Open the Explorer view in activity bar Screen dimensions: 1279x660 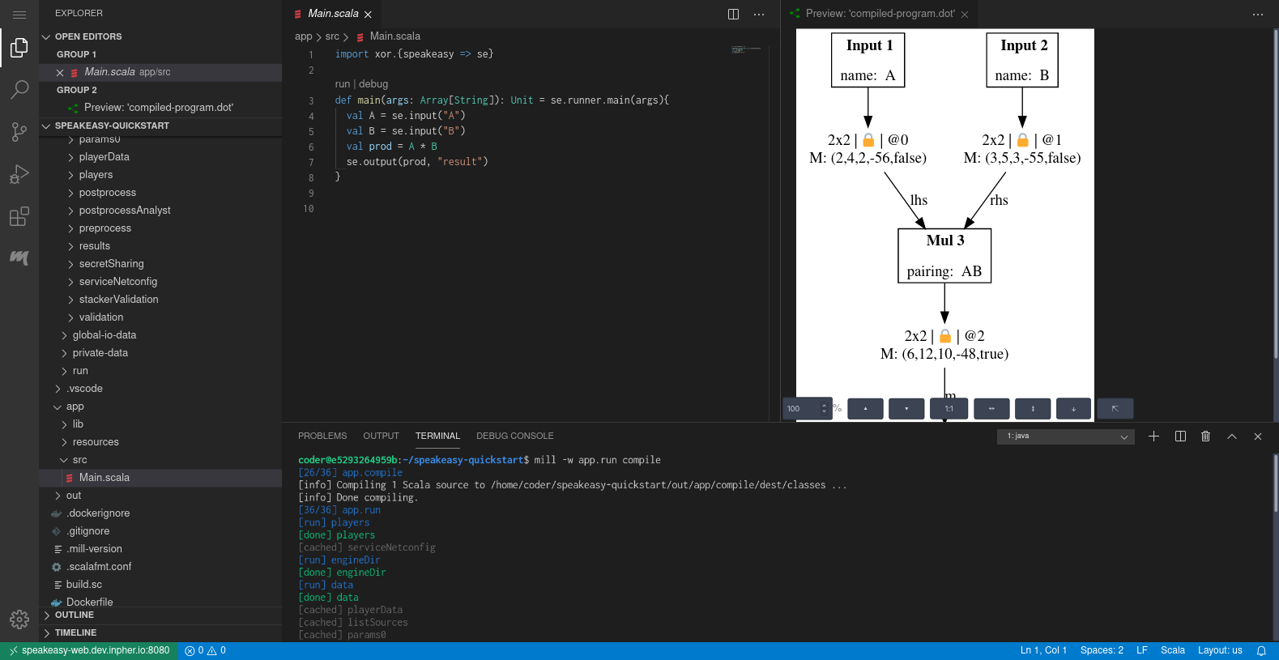[x=19, y=49]
